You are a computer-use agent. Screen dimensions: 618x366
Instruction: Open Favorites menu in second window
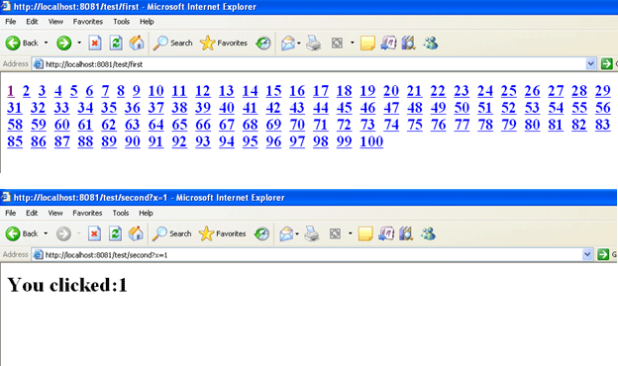pos(87,213)
